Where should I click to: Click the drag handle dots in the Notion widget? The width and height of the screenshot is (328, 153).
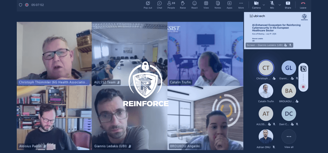coord(303,78)
